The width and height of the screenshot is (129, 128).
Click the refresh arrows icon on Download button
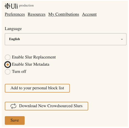[x=14, y=106]
